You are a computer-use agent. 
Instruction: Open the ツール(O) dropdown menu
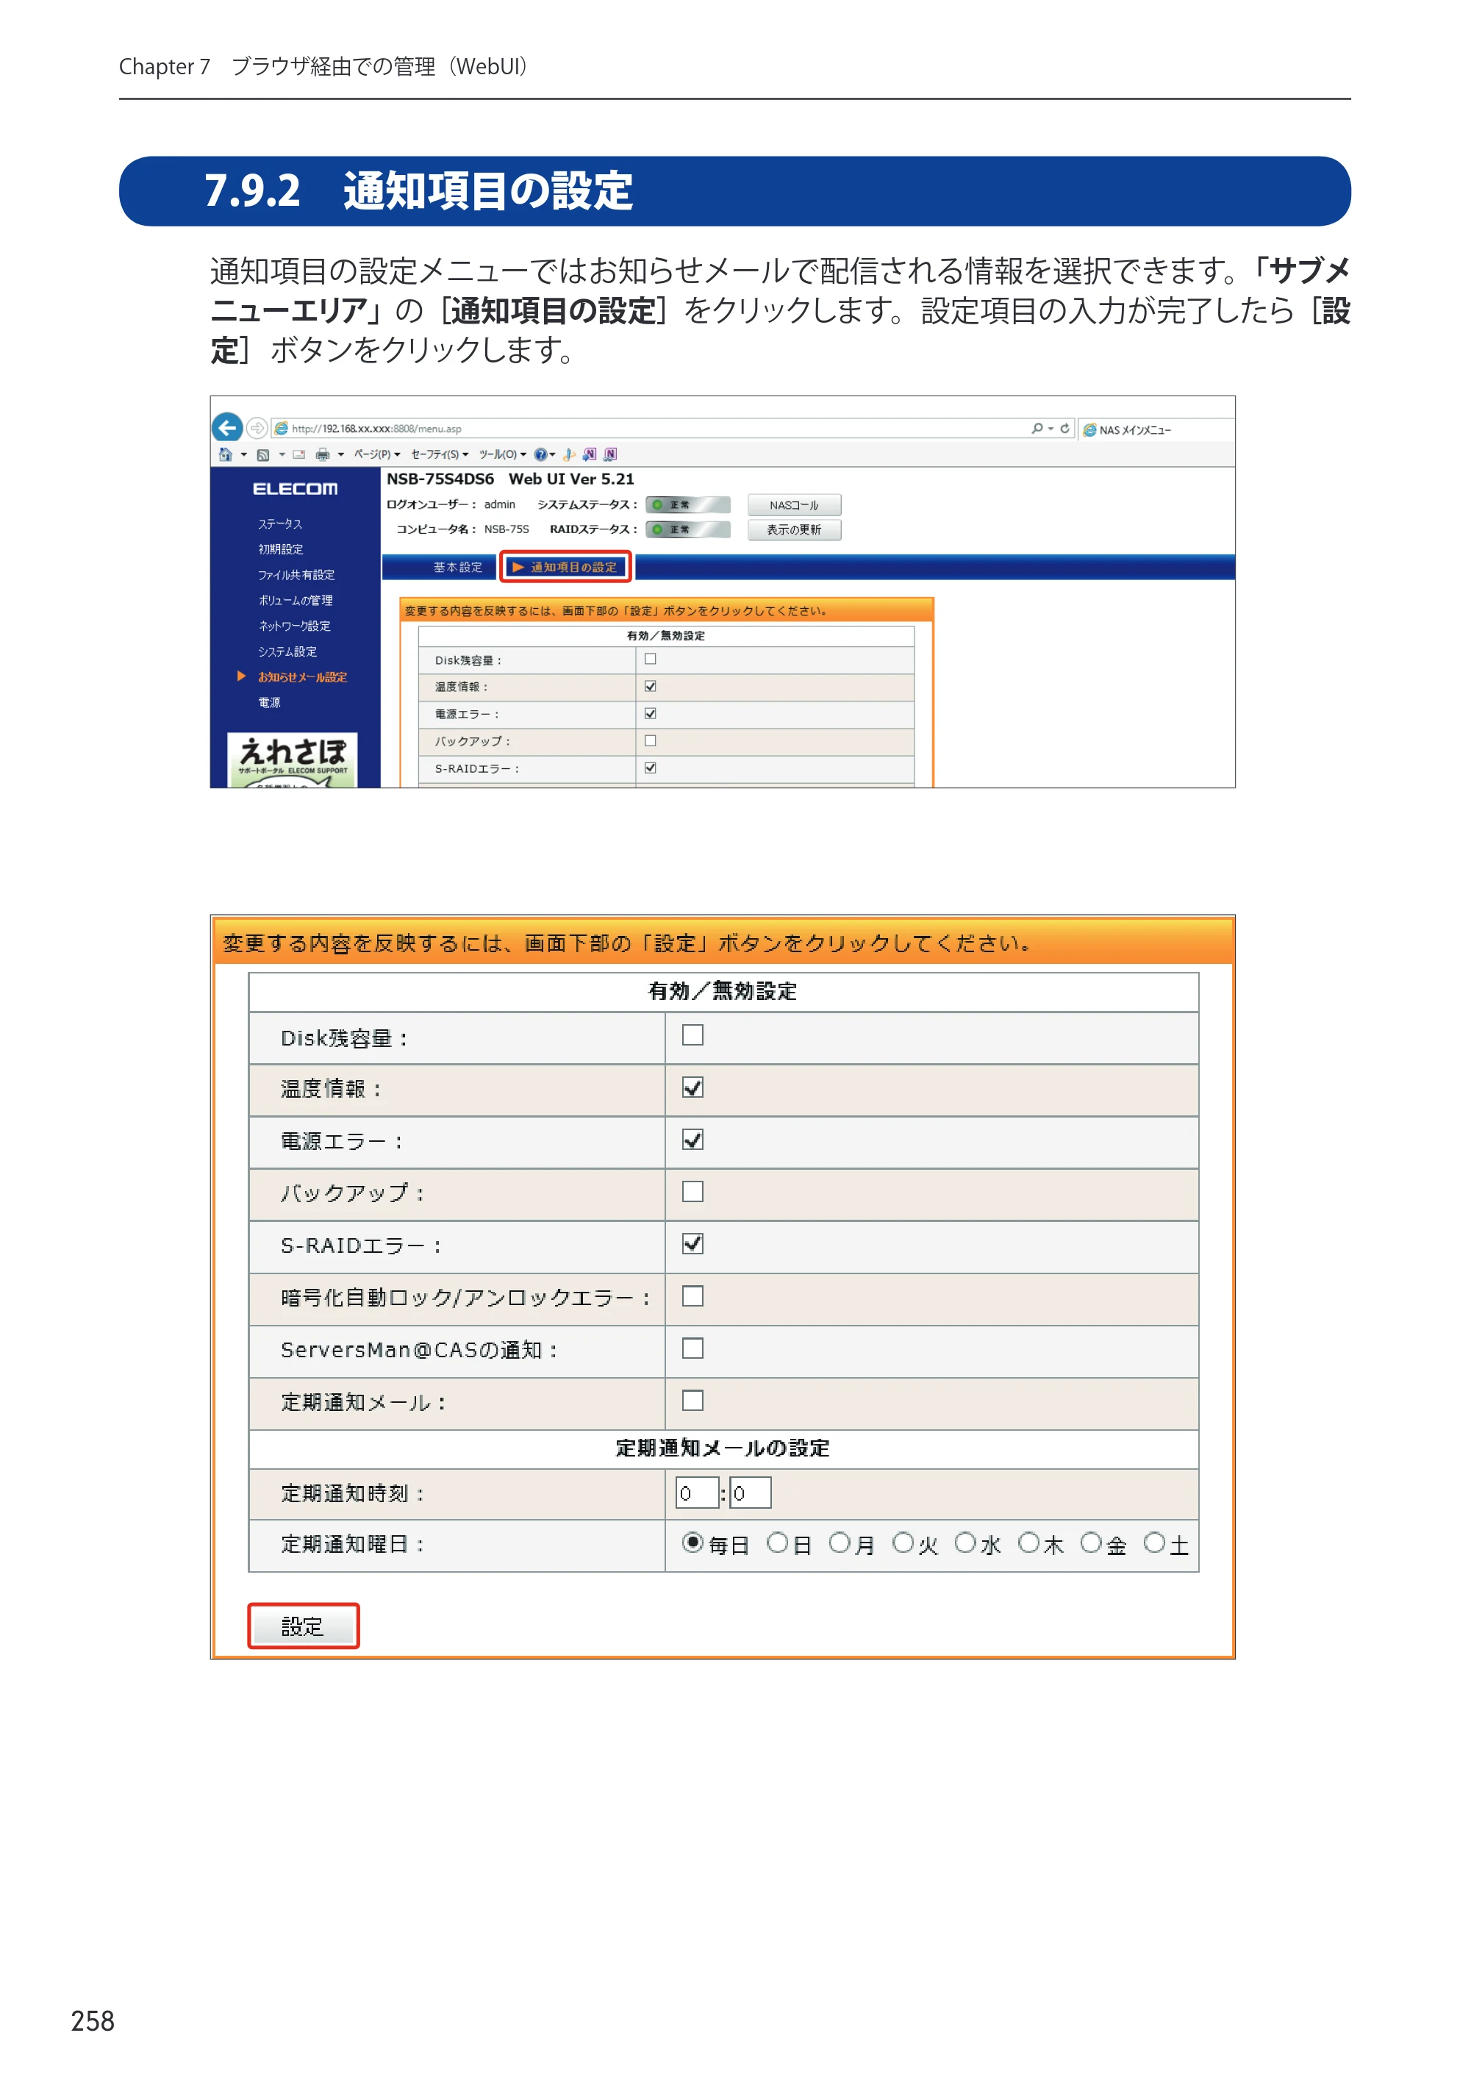tap(502, 455)
